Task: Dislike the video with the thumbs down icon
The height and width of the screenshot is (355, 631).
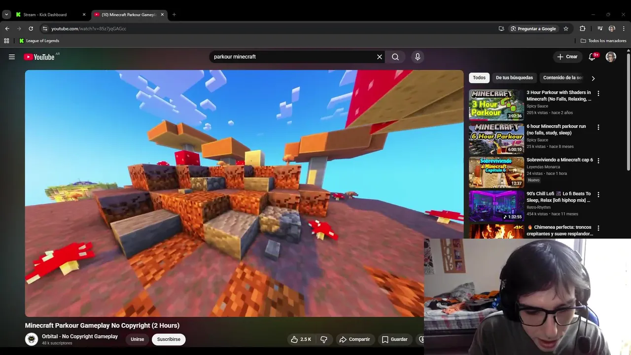Action: (x=324, y=339)
